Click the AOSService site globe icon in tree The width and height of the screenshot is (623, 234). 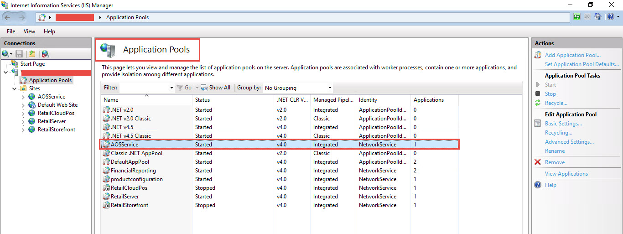[31, 97]
